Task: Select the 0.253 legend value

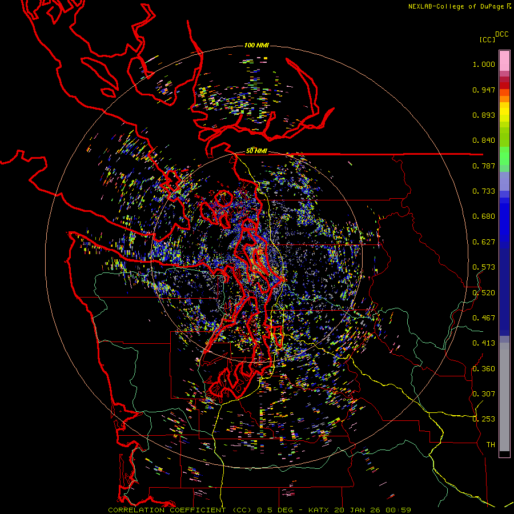Action: pyautogui.click(x=484, y=419)
